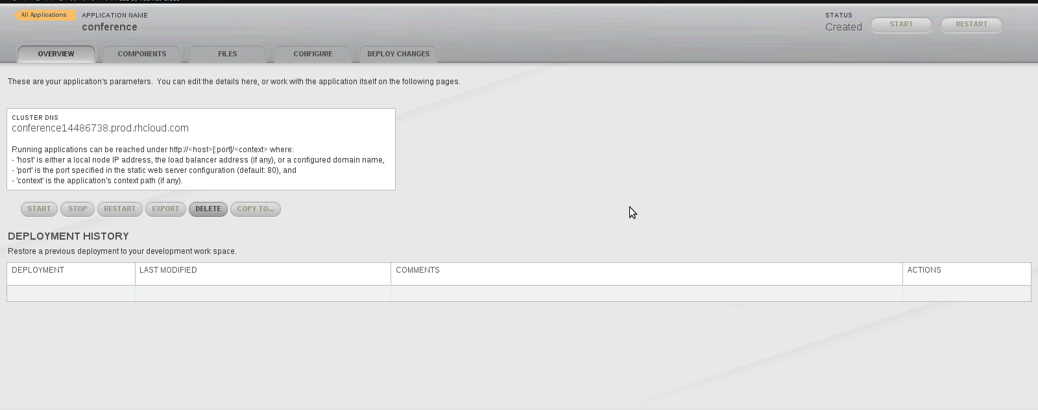This screenshot has height=410, width=1038.
Task: Switch to the Configure tab
Action: pyautogui.click(x=313, y=54)
